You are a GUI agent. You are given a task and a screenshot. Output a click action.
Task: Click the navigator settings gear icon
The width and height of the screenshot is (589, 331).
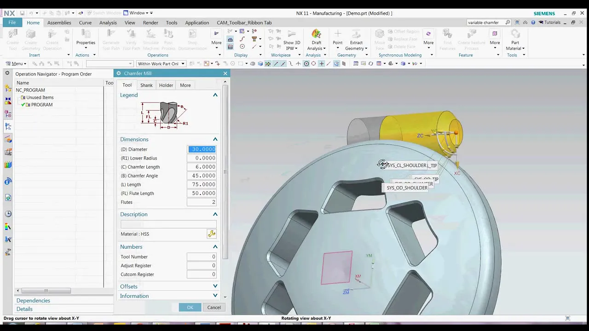[7, 74]
